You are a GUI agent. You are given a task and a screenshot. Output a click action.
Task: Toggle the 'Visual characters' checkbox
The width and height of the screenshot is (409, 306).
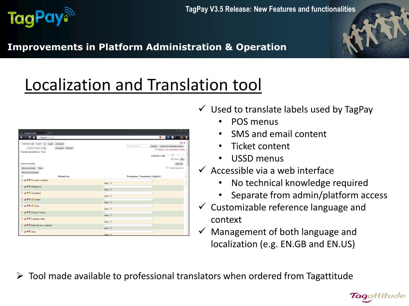[167, 168]
